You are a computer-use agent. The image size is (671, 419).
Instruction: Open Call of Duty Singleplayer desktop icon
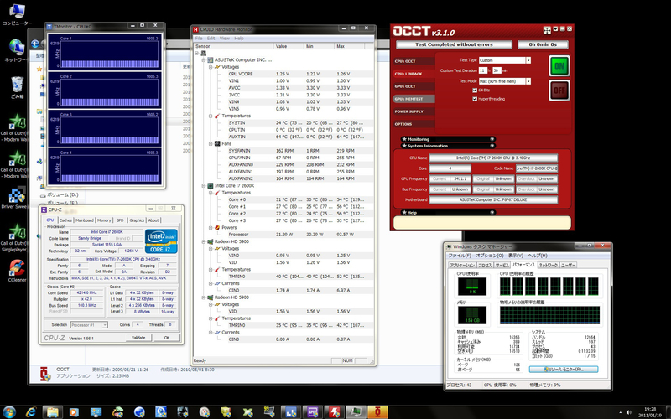coord(15,238)
